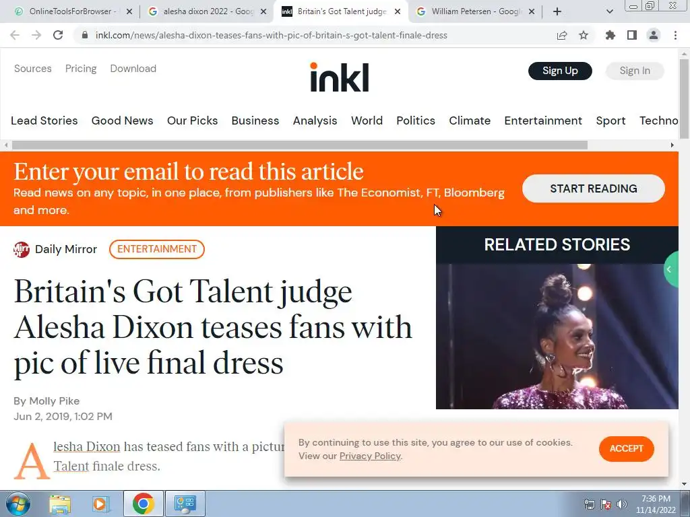Select the Good News category

(x=123, y=120)
